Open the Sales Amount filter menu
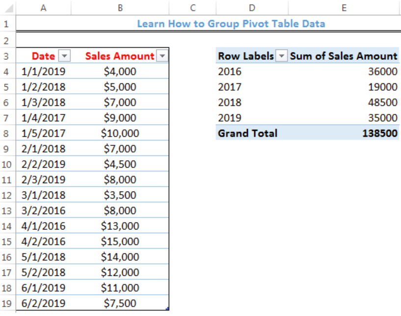401x316 pixels. click(162, 56)
